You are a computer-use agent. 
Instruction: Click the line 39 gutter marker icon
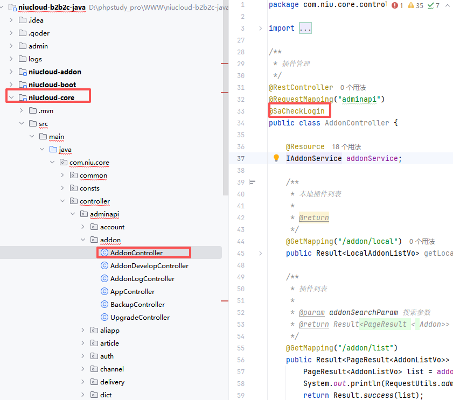click(x=251, y=182)
